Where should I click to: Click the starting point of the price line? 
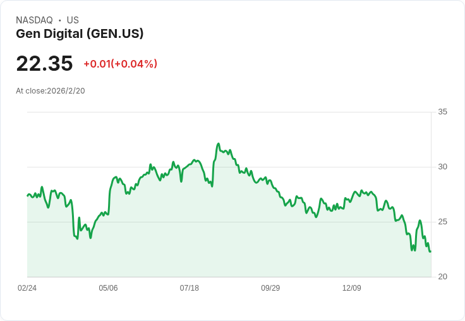point(28,195)
